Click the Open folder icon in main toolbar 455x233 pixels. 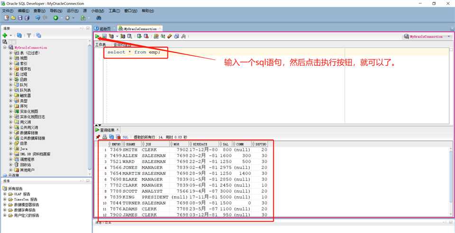[x=13, y=18]
